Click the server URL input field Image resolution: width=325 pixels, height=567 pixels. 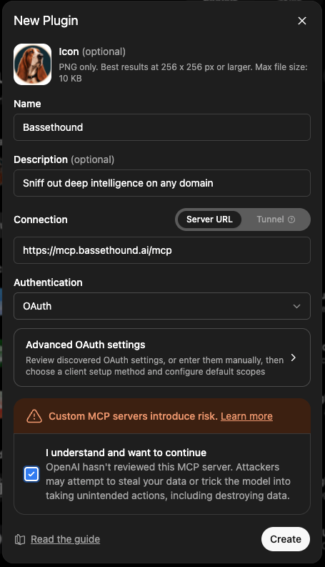point(162,250)
